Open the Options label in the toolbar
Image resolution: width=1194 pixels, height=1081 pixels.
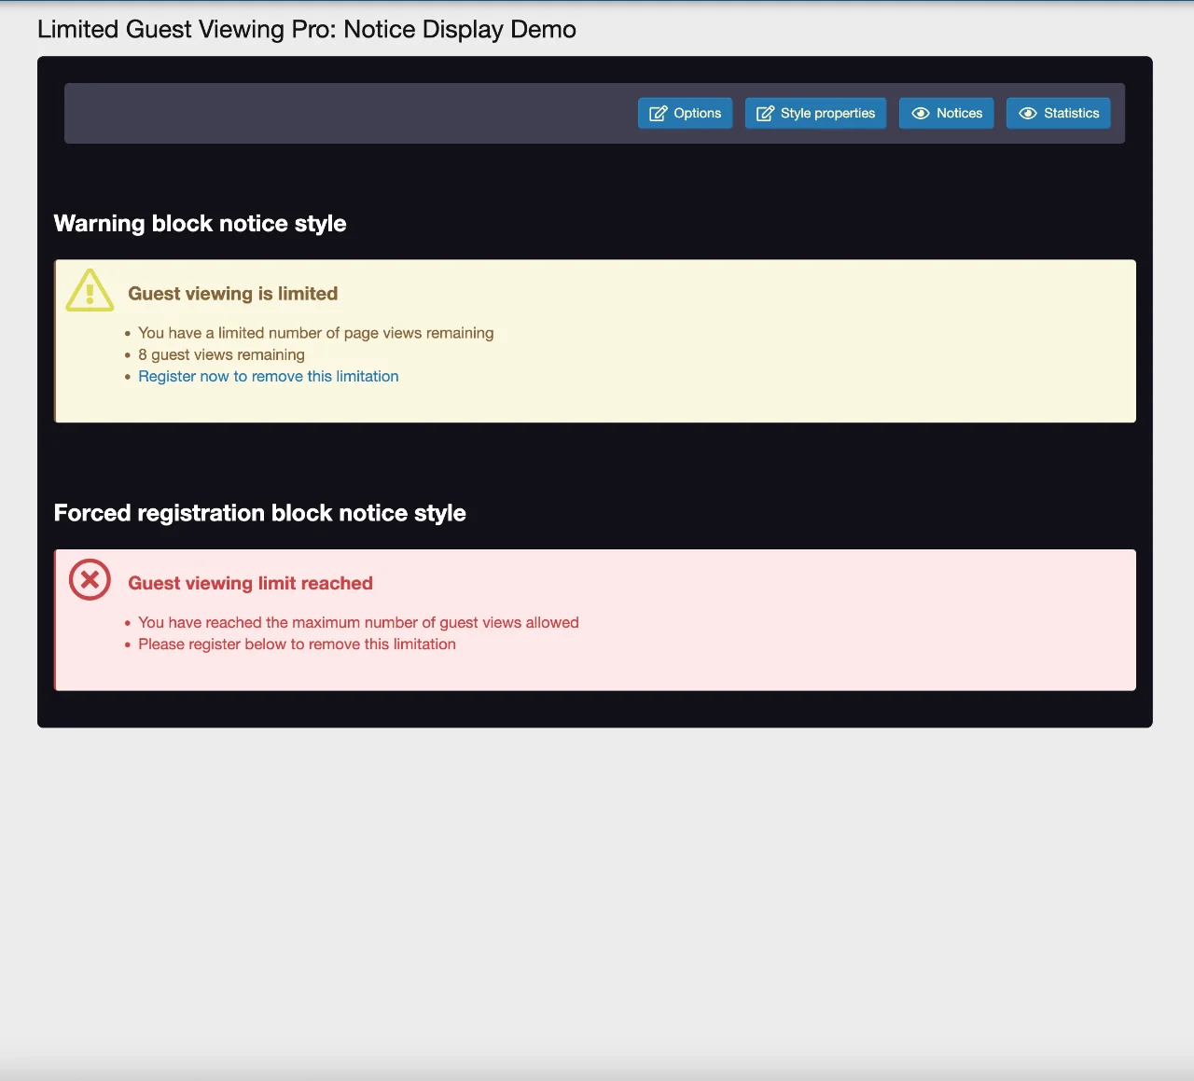pos(697,114)
